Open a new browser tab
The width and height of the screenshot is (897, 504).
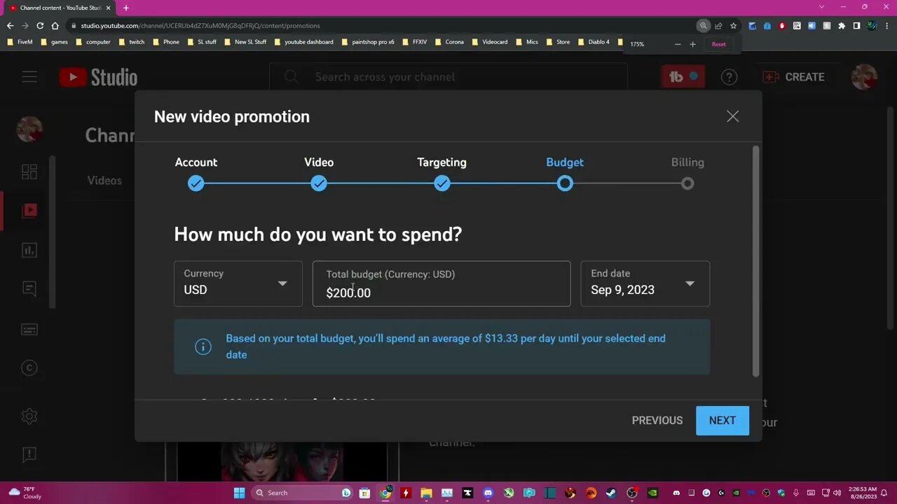126,8
